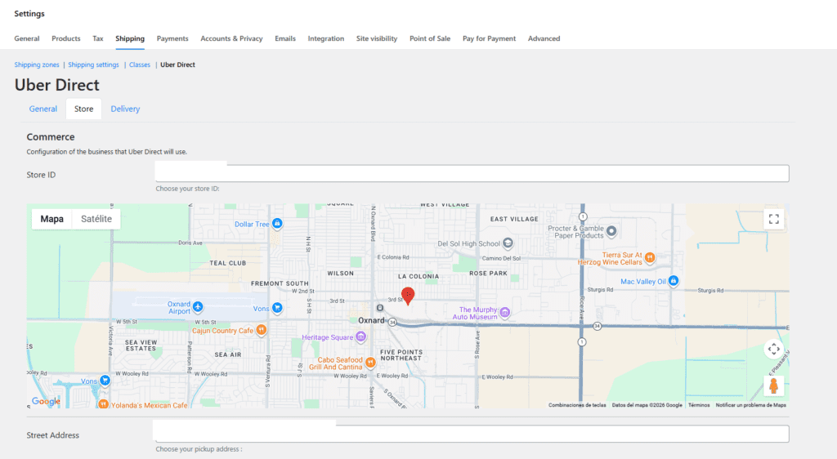Switch to Uber Direct Delivery sub-tab
Image resolution: width=837 pixels, height=459 pixels.
[125, 109]
